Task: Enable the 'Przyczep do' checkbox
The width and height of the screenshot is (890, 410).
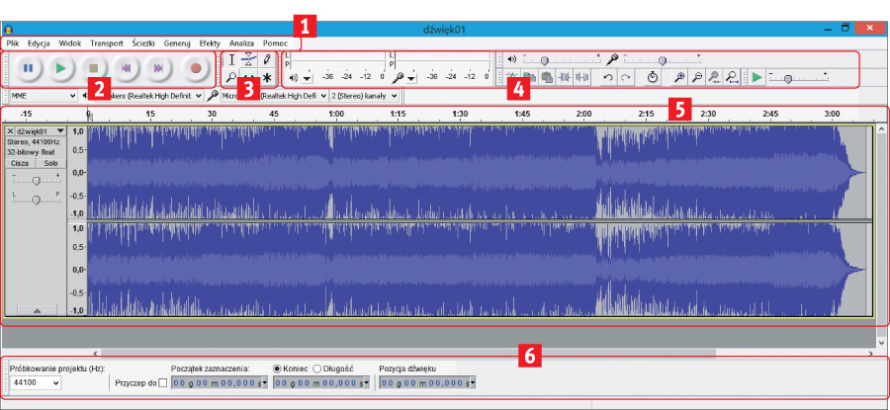Action: [163, 382]
